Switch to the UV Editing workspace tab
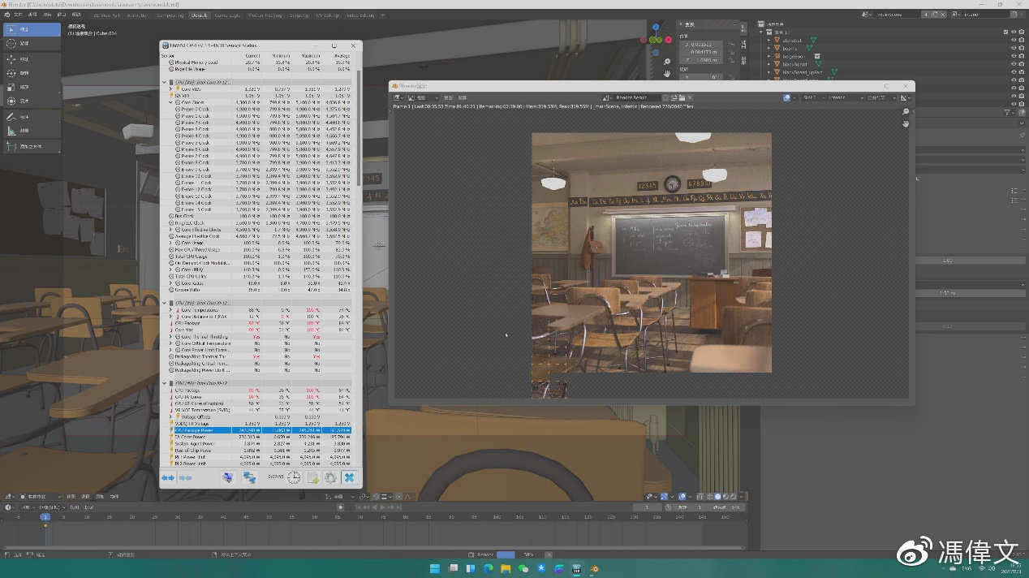Screen dimensions: 1029x578 coord(328,15)
